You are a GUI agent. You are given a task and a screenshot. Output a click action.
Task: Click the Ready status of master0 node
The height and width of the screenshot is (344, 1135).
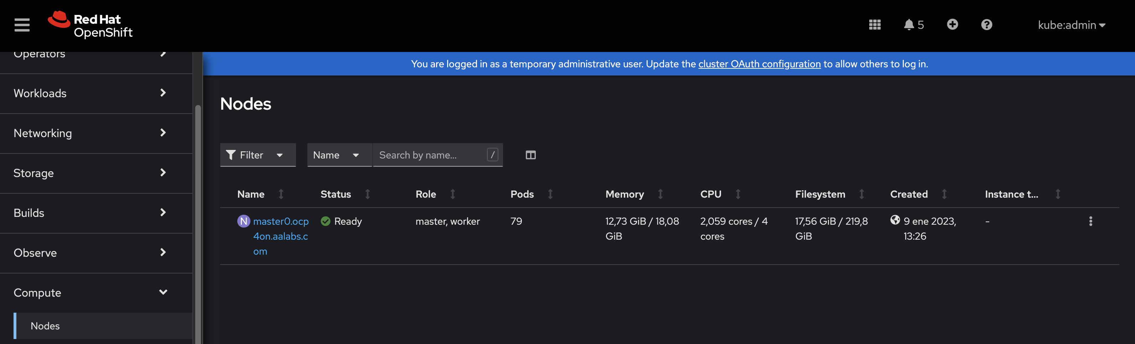pyautogui.click(x=342, y=221)
